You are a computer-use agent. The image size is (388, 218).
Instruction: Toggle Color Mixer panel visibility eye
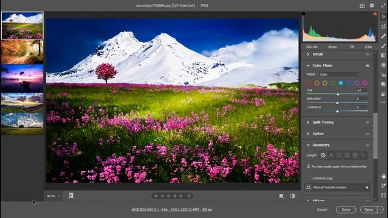tap(367, 65)
